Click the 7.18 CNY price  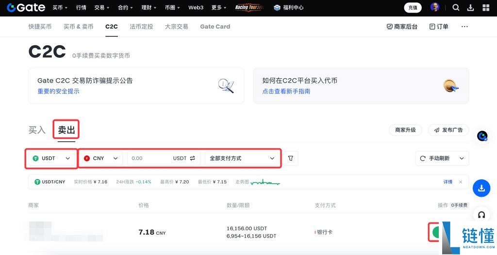pyautogui.click(x=152, y=232)
